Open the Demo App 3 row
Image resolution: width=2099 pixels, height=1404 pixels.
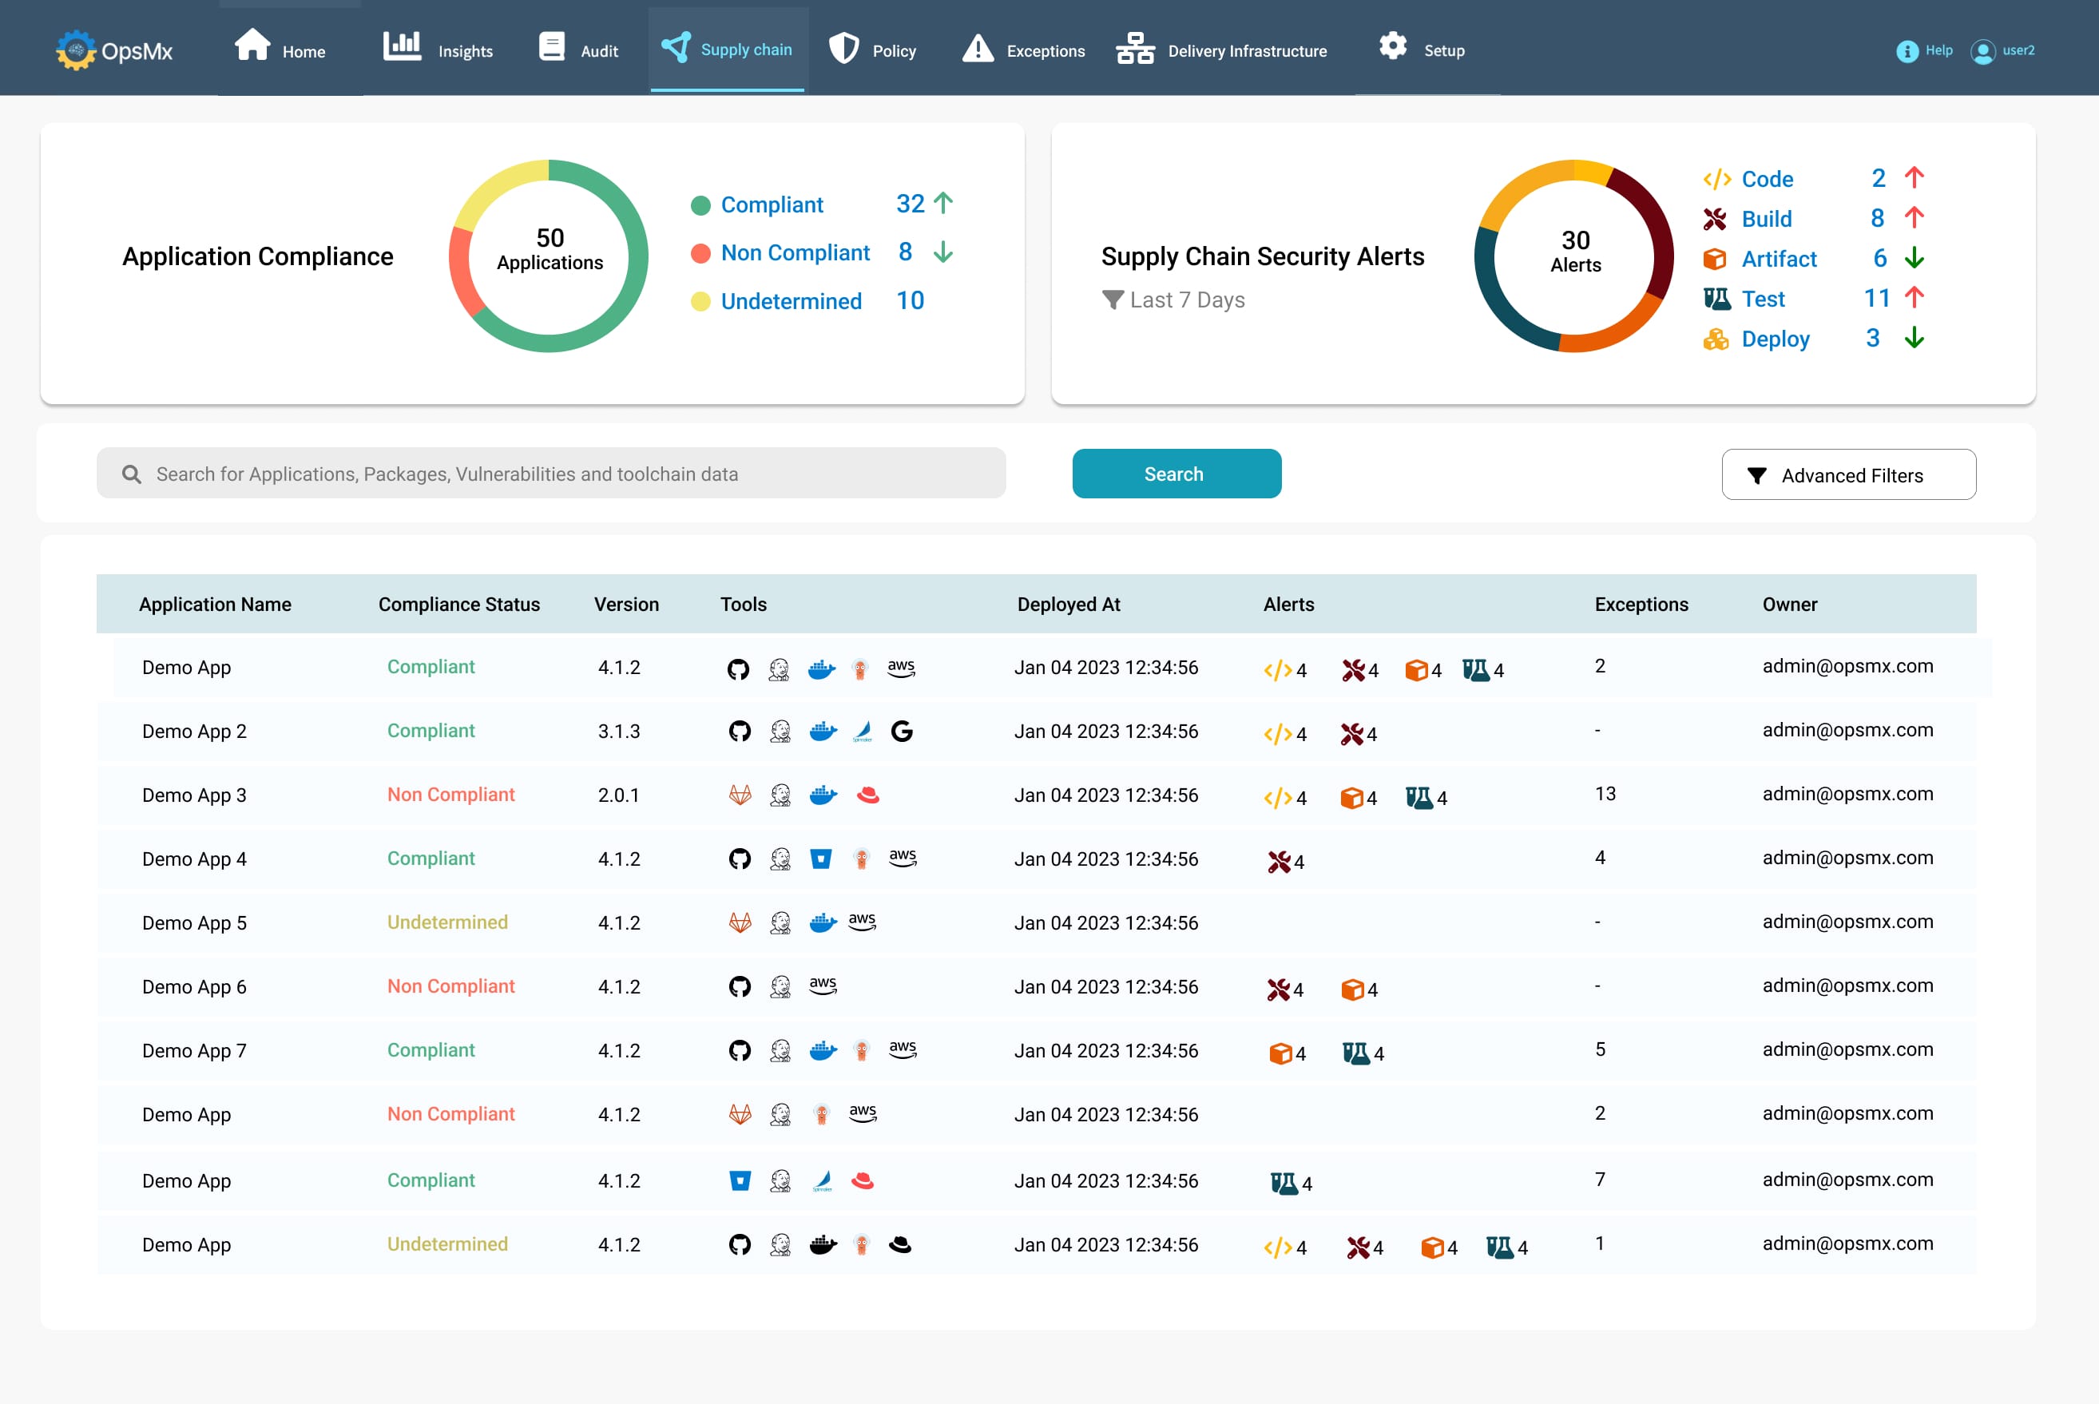1036,795
